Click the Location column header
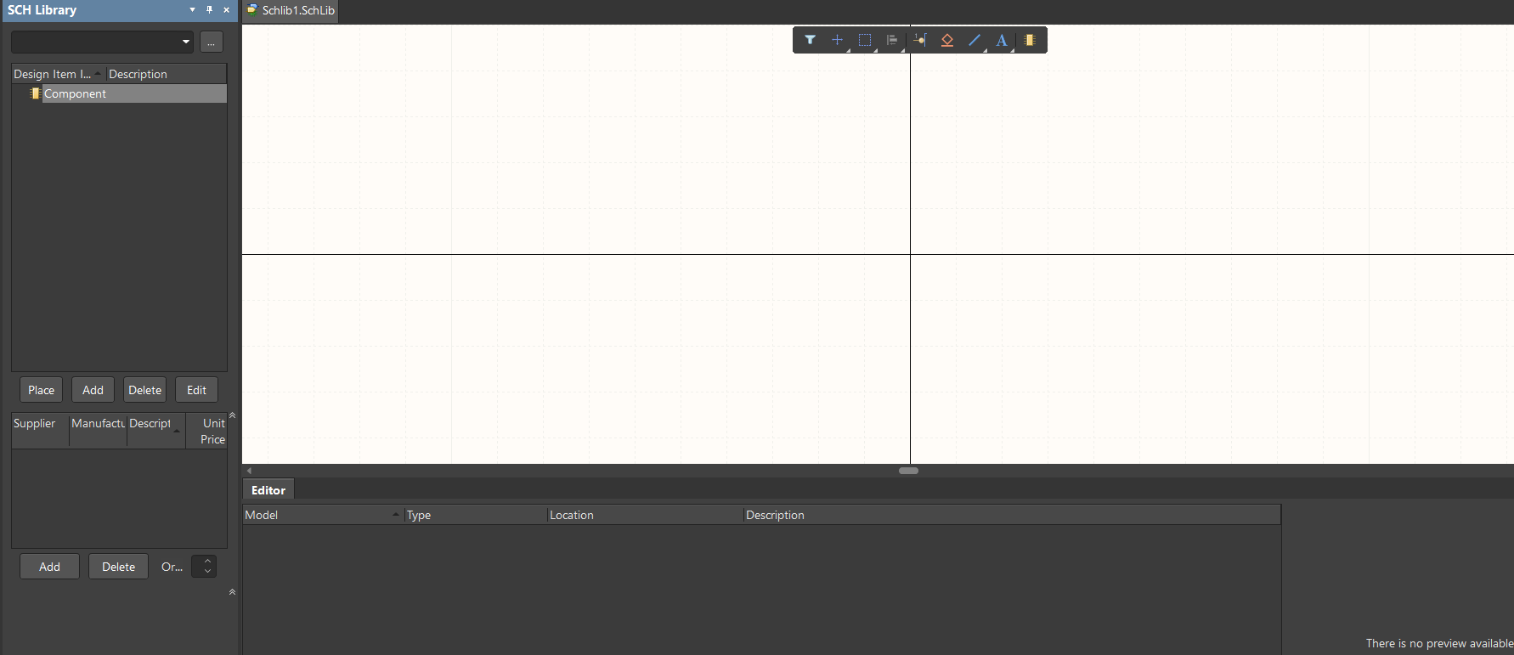Viewport: 1514px width, 655px height. tap(645, 515)
